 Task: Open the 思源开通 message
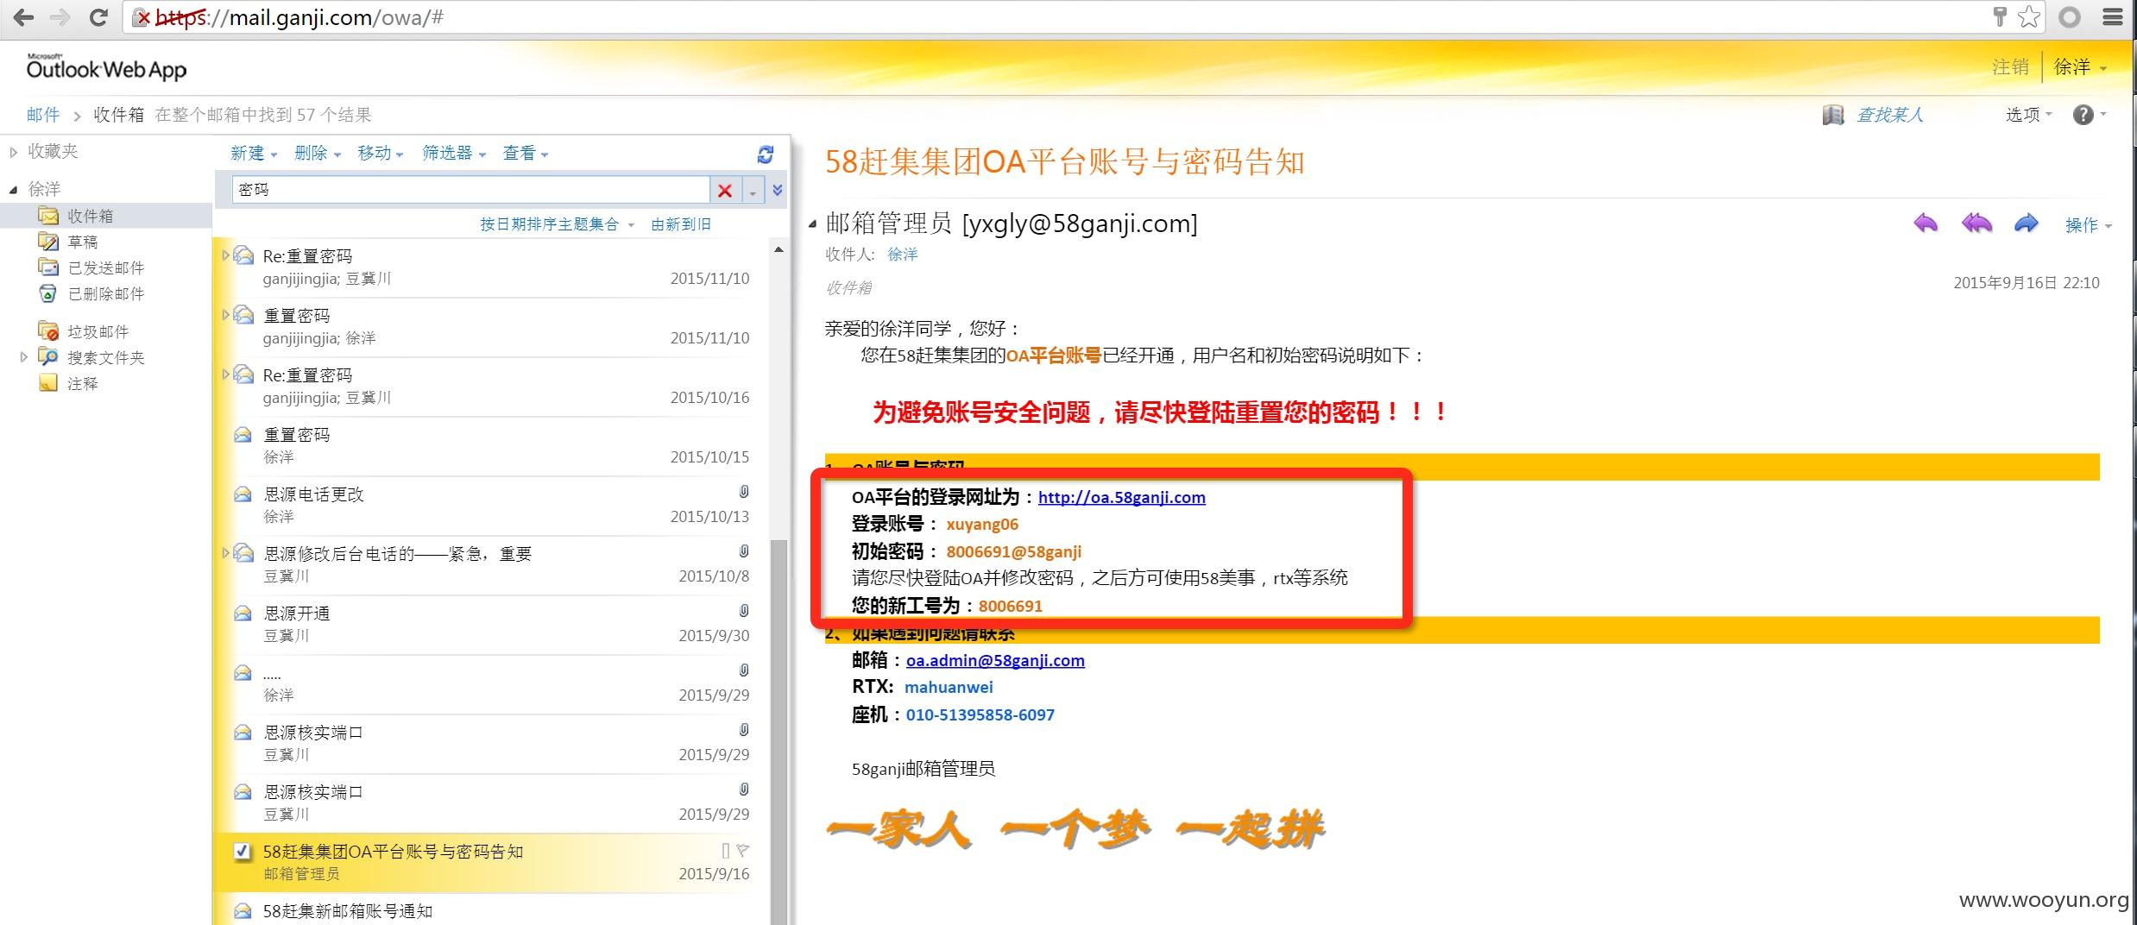pyautogui.click(x=492, y=625)
